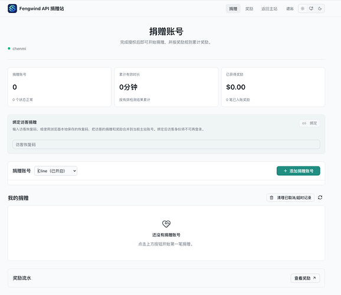Click the 0分钟 duration value
The image size is (341, 295).
coord(128,87)
